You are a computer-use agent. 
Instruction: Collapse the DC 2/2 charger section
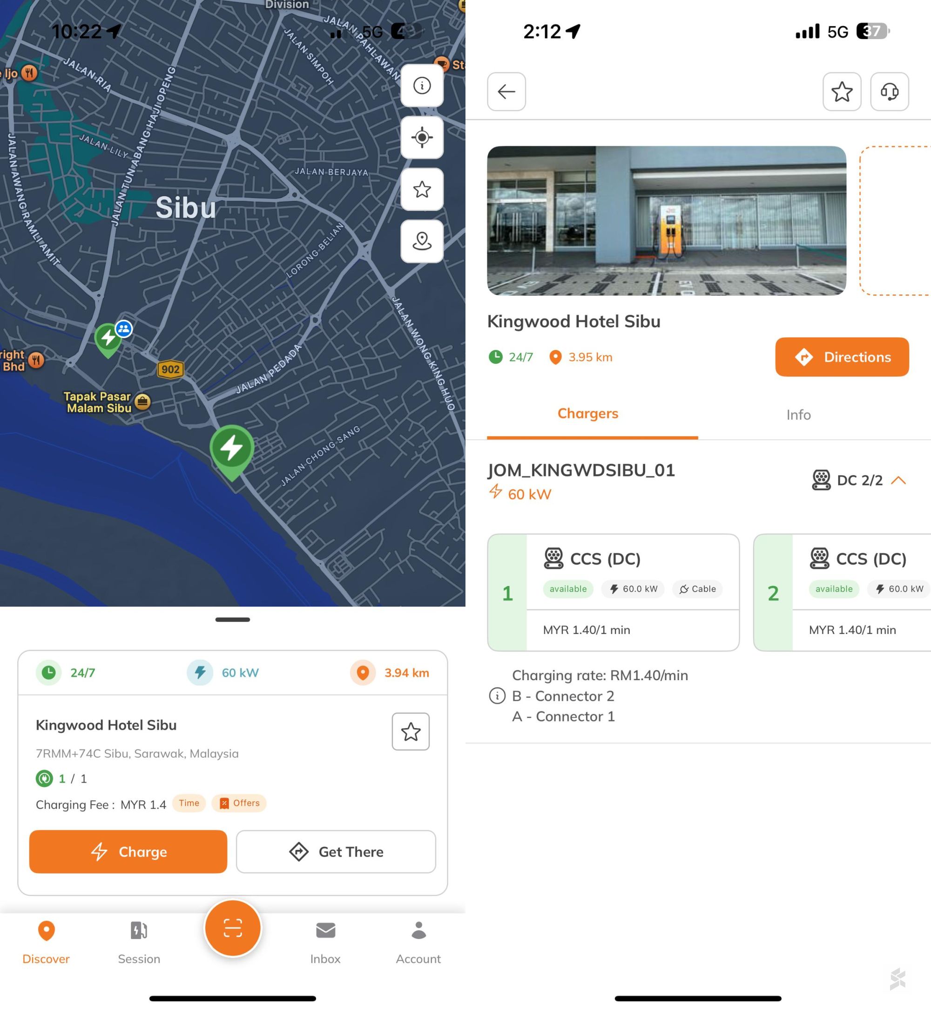tap(898, 480)
